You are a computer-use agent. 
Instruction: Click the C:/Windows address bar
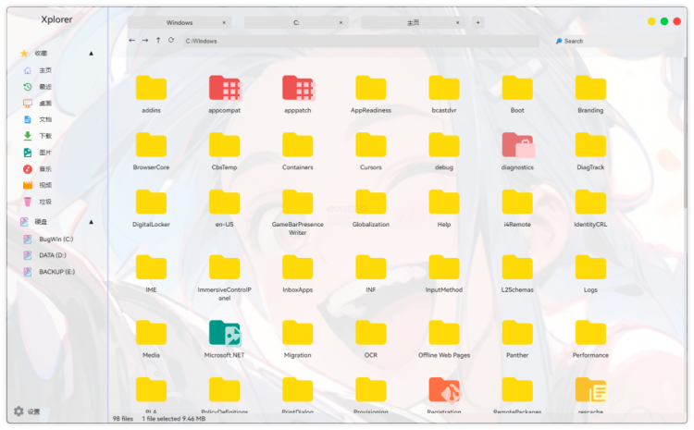359,41
